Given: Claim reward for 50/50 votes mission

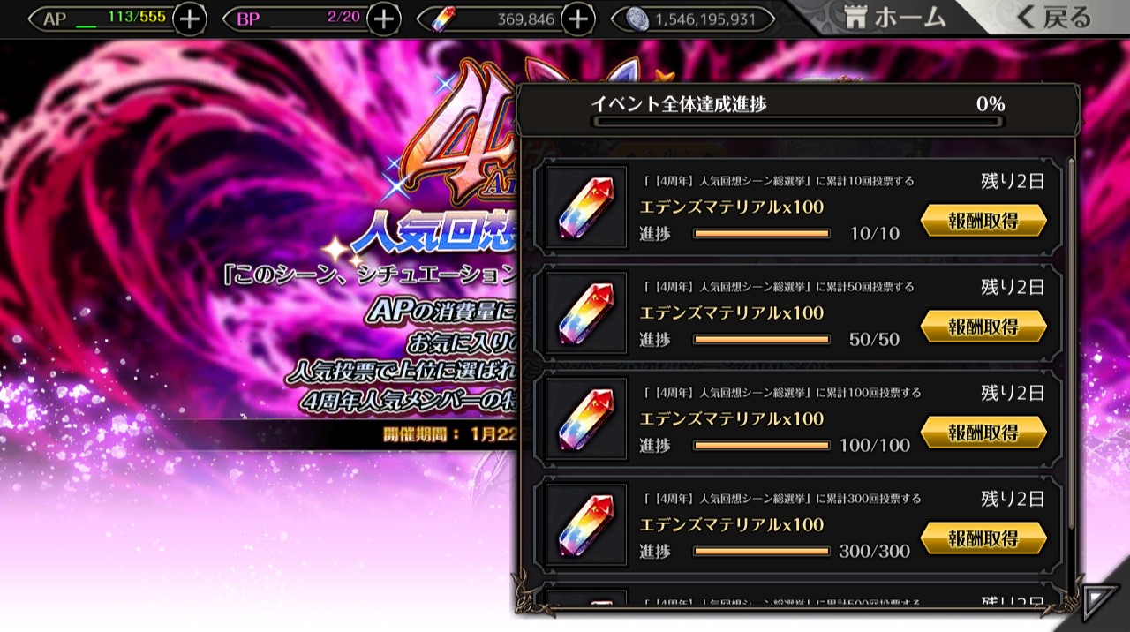Looking at the screenshot, I should coord(983,327).
